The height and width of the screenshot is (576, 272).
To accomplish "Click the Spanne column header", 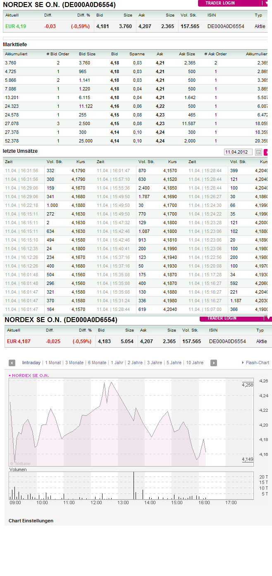I will pyautogui.click(x=137, y=54).
